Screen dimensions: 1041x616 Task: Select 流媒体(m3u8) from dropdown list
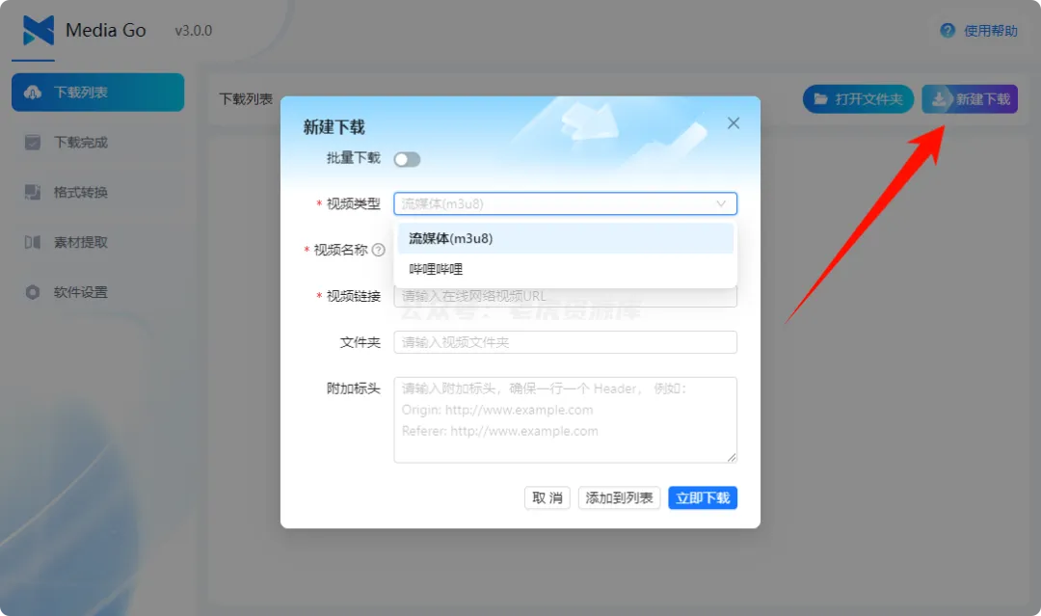pos(566,238)
